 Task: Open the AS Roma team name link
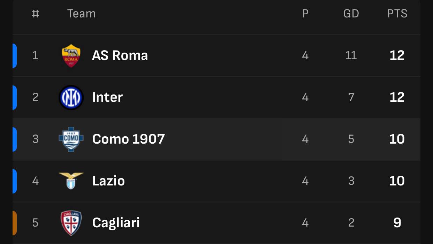[120, 55]
